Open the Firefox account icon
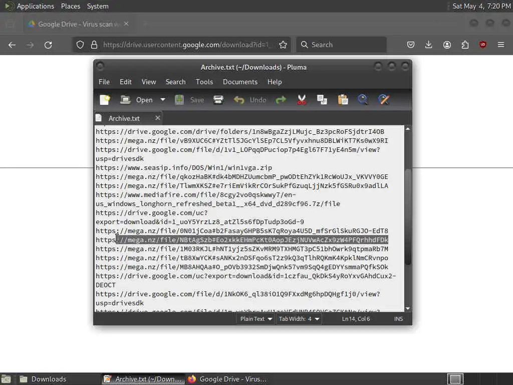This screenshot has height=385, width=513. pos(447,45)
